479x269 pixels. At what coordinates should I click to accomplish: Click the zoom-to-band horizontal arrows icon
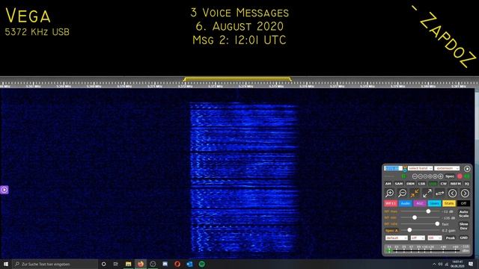[x=440, y=193]
